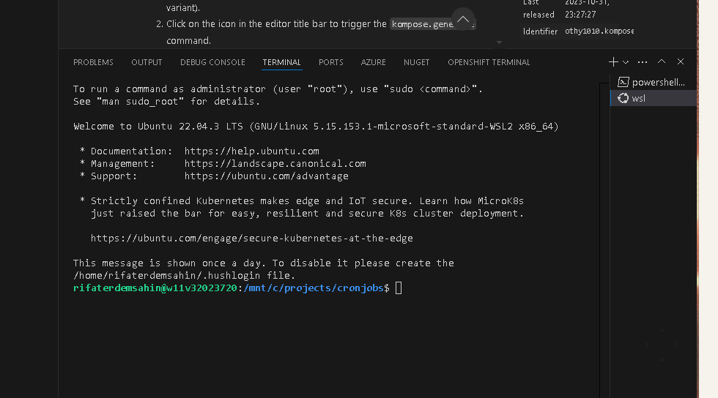Open the OPENSHIFT TERMINAL tab
718x398 pixels.
coord(489,62)
